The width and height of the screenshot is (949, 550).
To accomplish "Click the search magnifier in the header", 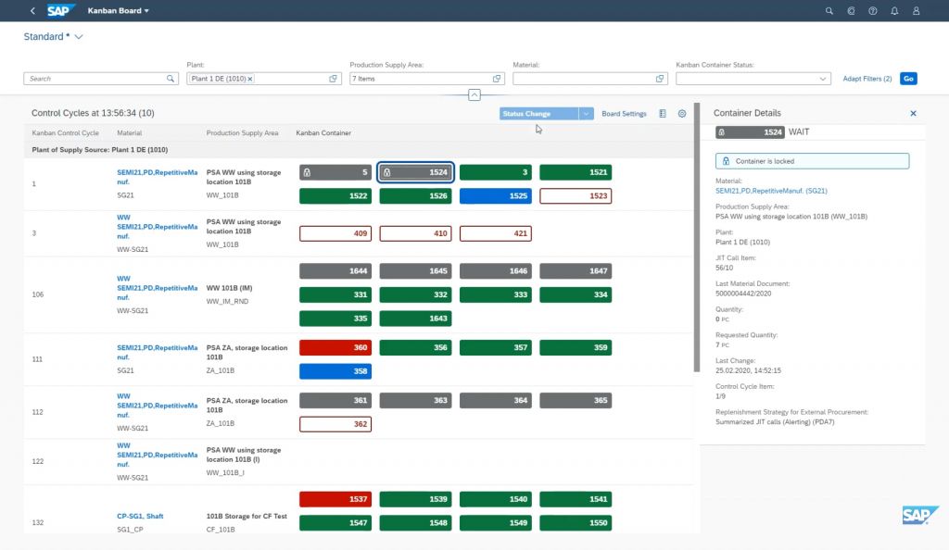I will coord(829,11).
